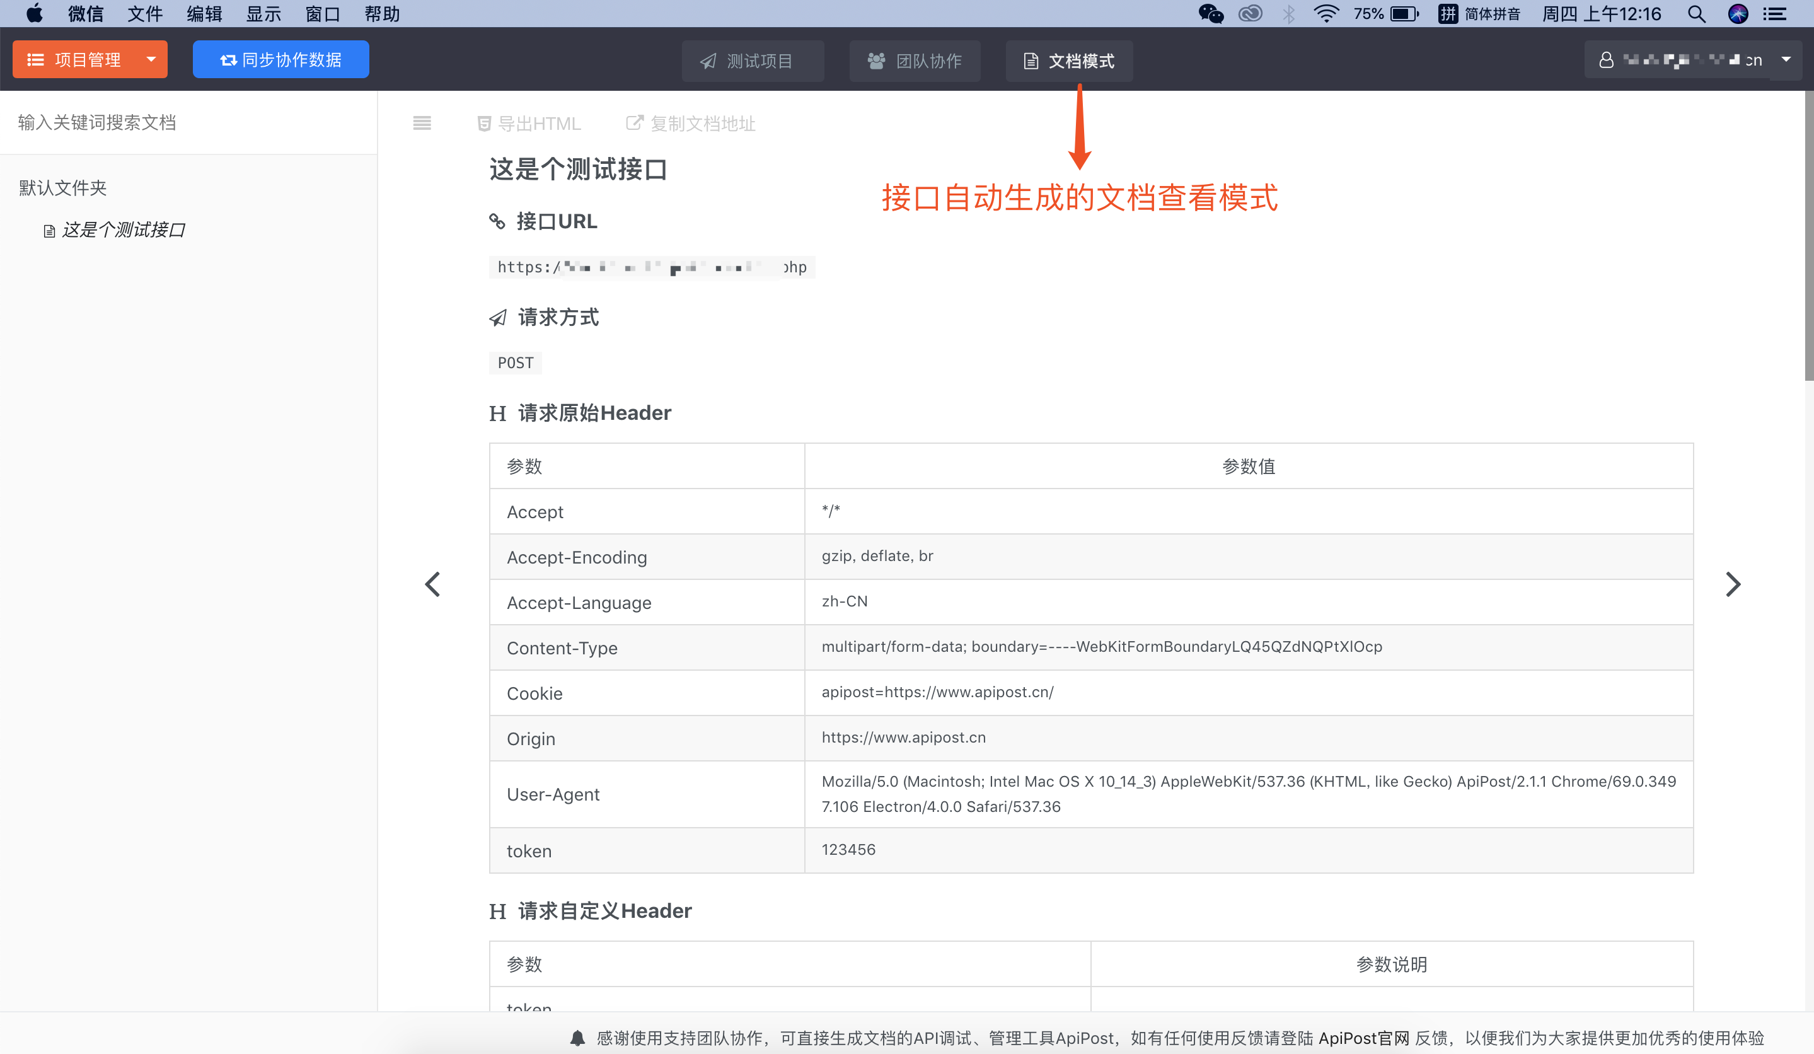Expand the user account dropdown arrow
This screenshot has width=1814, height=1054.
click(1786, 60)
